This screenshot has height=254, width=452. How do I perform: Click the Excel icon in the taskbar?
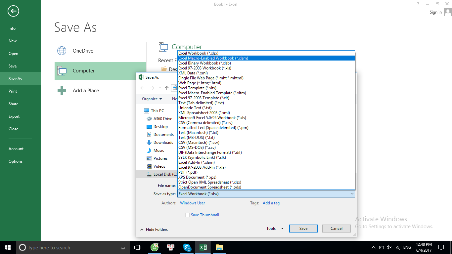[x=203, y=247]
